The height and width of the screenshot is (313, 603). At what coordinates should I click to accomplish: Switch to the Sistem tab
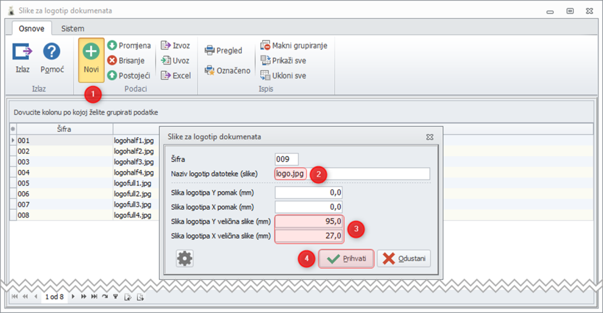72,28
